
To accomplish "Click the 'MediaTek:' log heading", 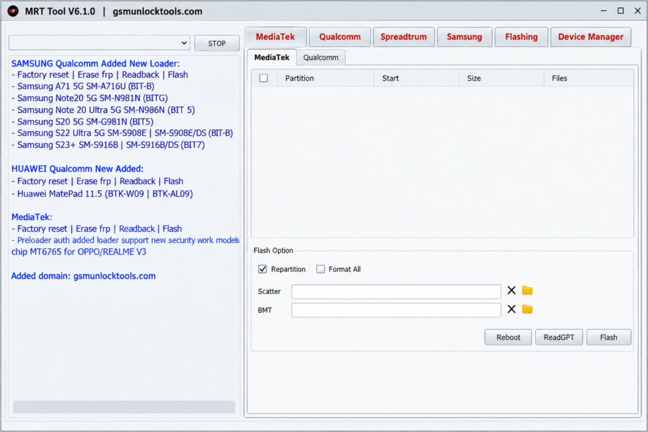I will (32, 217).
